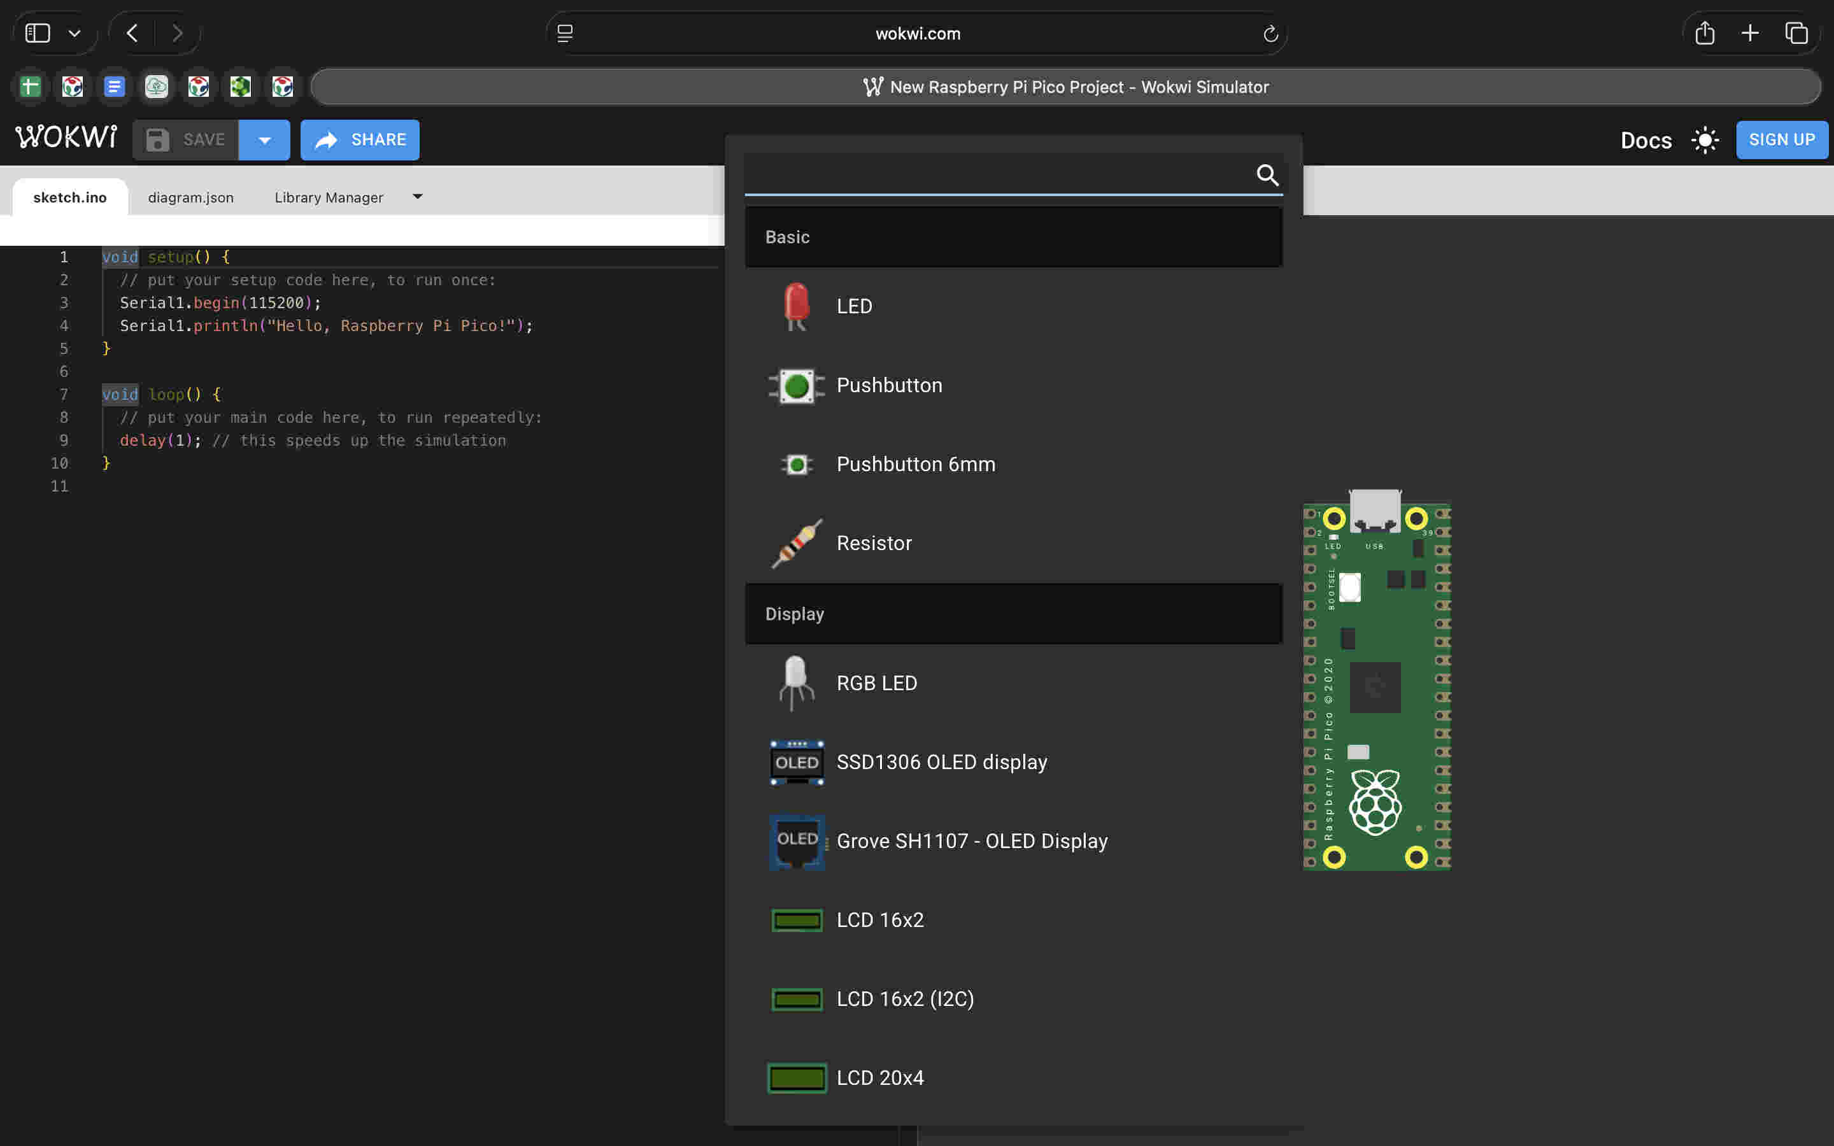Open sidebar chevron dropdown in browser
The height and width of the screenshot is (1146, 1834).
pos(75,33)
